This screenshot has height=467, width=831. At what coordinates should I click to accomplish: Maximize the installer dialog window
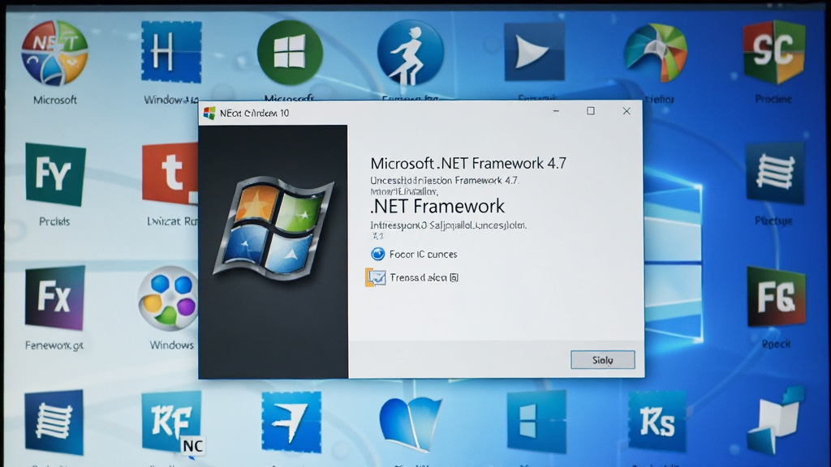click(591, 110)
